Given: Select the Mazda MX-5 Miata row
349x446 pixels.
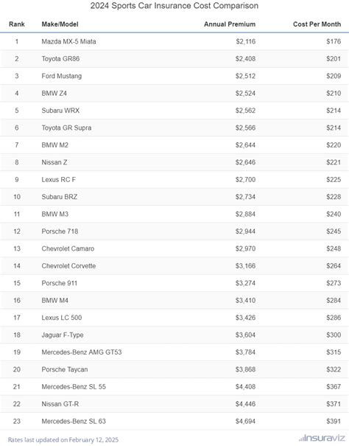Looking at the screenshot, I should 174,41.
